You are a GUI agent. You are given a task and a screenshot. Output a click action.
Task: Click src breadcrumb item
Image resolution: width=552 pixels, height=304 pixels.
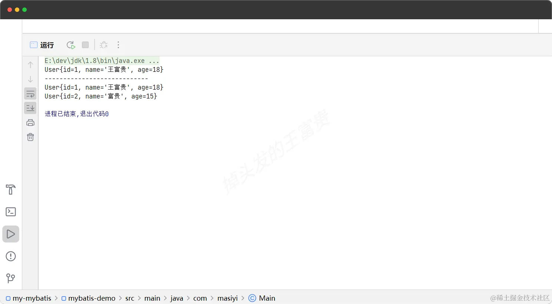click(x=130, y=298)
